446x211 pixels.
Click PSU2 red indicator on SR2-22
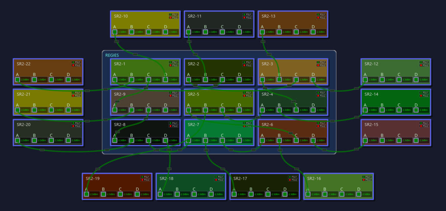click(x=73, y=65)
